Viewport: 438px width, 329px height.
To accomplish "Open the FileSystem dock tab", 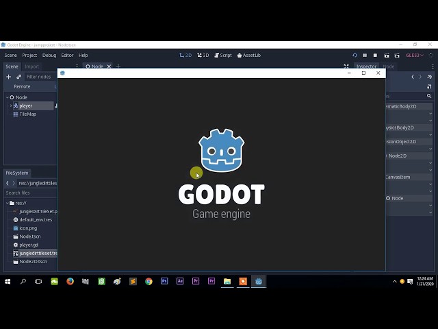I will coord(17,173).
